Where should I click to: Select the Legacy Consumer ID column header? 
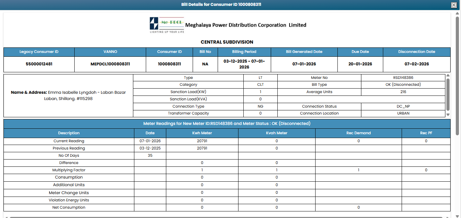pos(39,52)
